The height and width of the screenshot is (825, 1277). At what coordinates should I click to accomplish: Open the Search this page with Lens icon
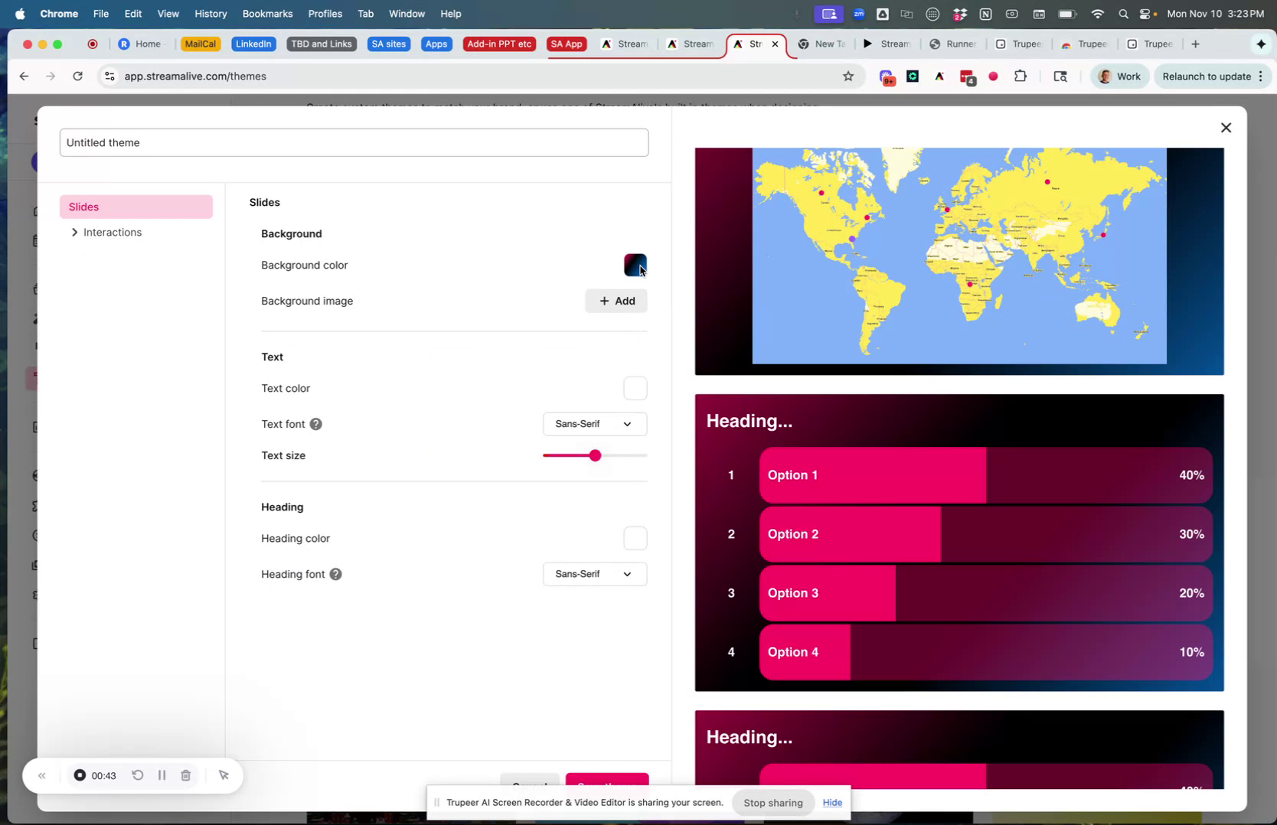point(1060,76)
